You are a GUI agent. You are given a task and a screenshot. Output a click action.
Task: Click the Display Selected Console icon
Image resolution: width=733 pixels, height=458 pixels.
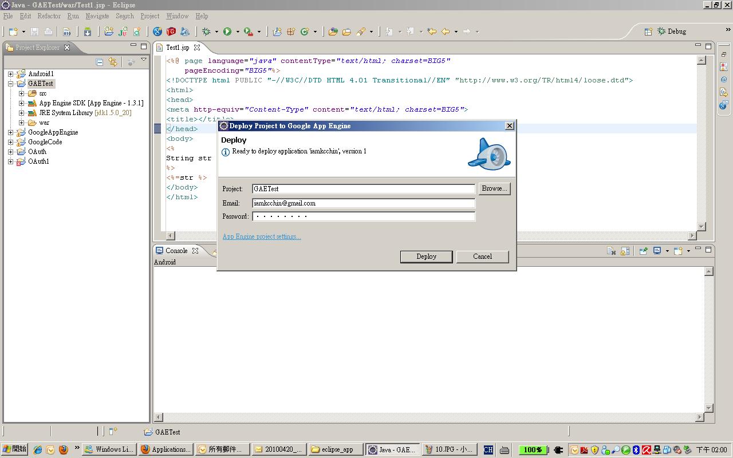pyautogui.click(x=657, y=251)
